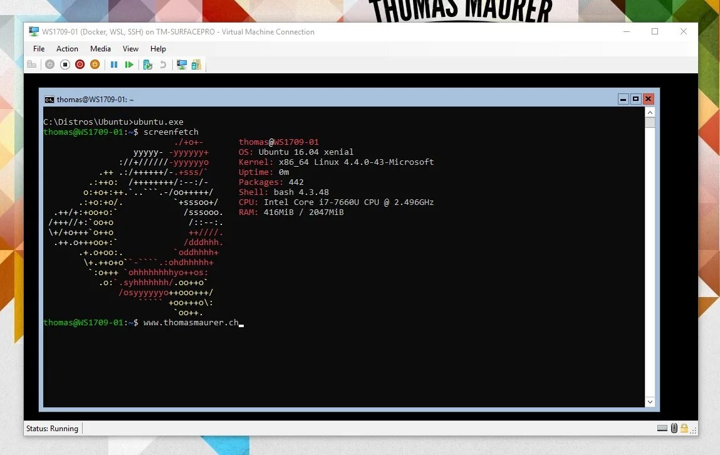Create a checkpoint via toolbar icon
This screenshot has width=720, height=455.
tap(147, 65)
